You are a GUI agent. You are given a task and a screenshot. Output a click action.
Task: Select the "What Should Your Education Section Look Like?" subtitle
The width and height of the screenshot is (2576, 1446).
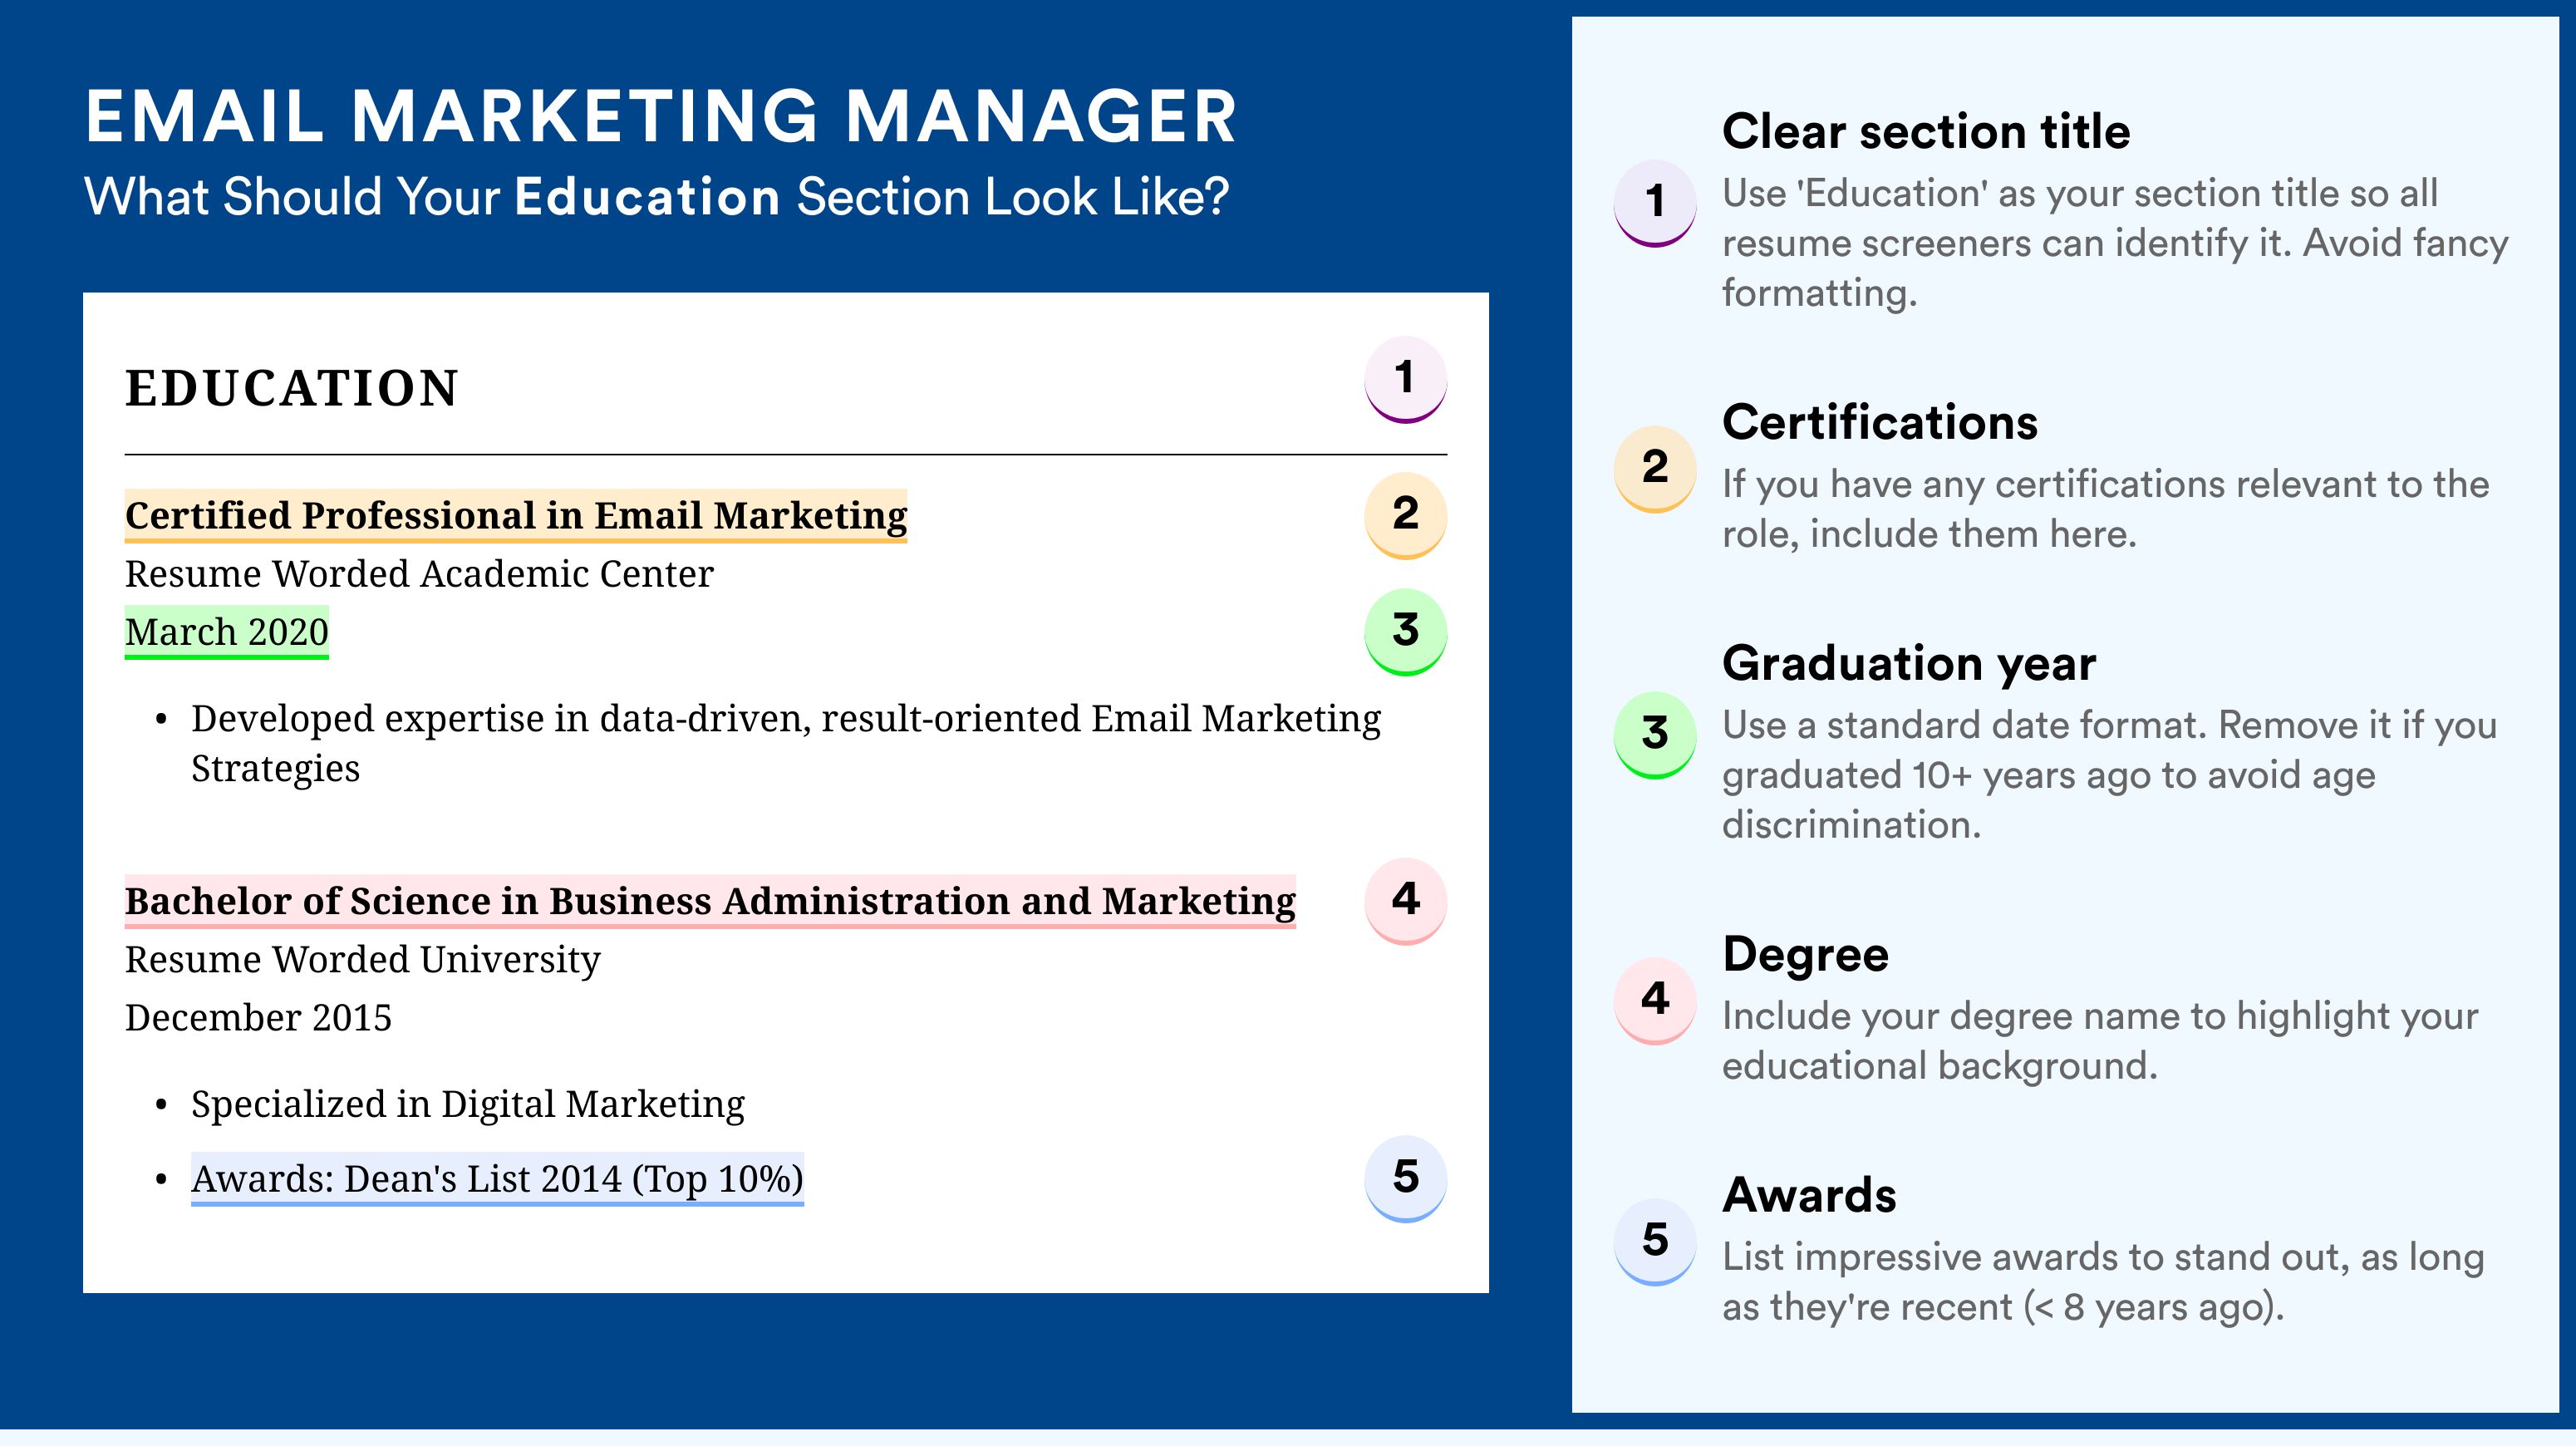tap(657, 196)
